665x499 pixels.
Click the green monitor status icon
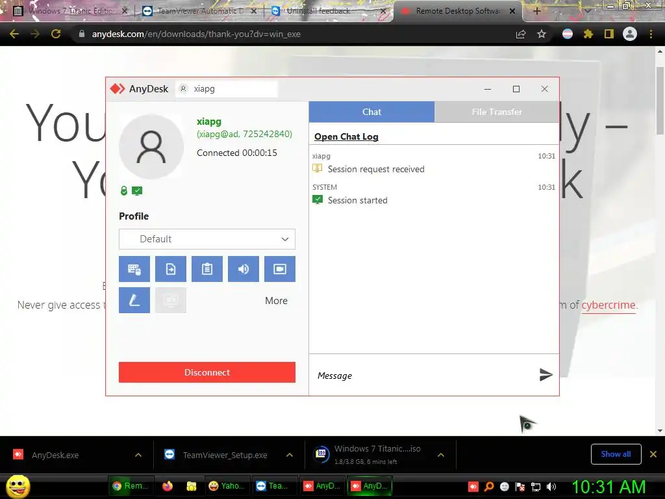point(137,191)
